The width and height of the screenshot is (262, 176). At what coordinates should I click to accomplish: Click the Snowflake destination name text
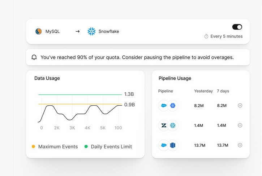click(109, 31)
